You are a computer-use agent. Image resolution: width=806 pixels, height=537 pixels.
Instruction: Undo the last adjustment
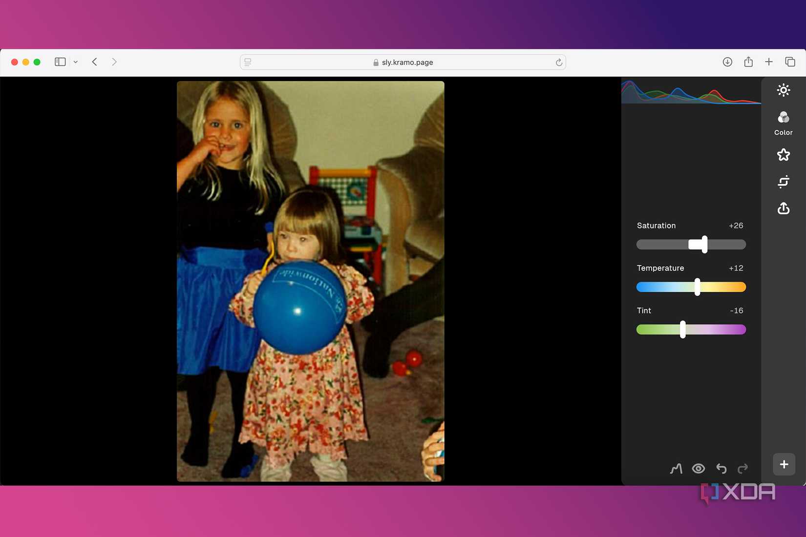[x=721, y=468]
